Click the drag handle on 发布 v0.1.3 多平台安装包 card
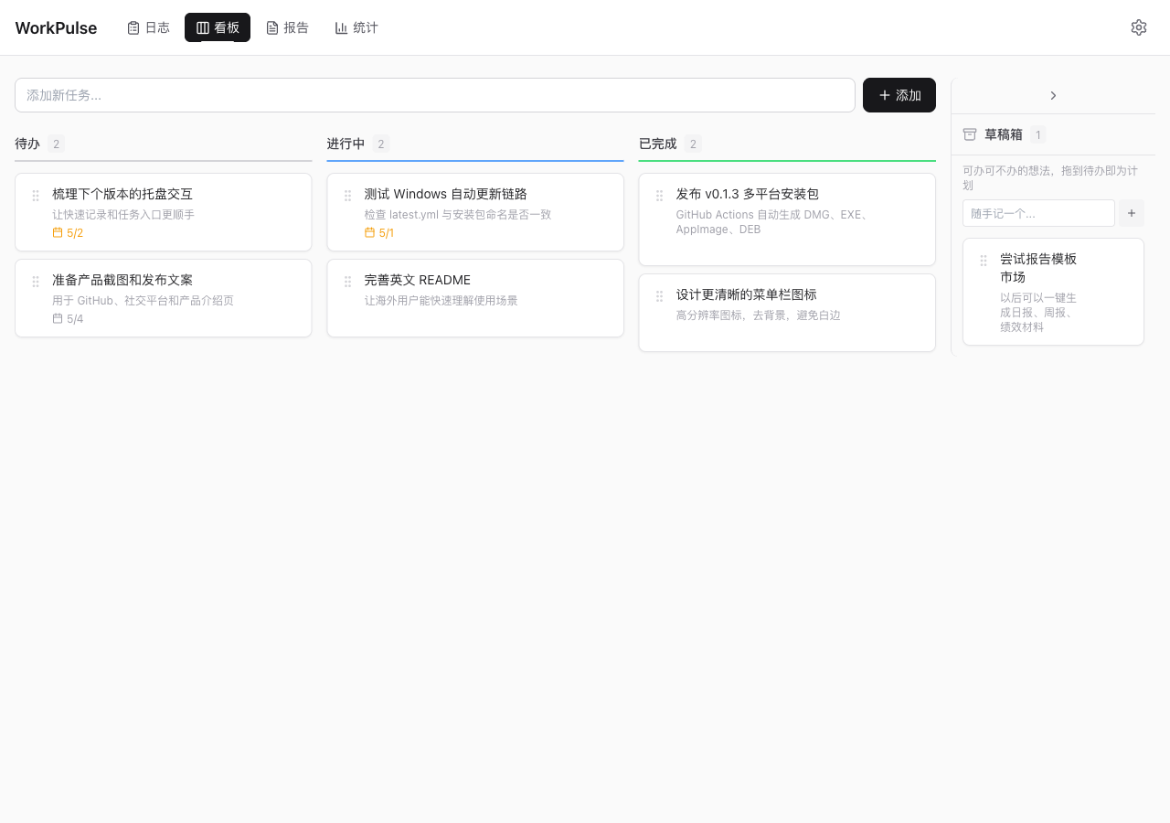The image size is (1170, 823). coord(659,196)
